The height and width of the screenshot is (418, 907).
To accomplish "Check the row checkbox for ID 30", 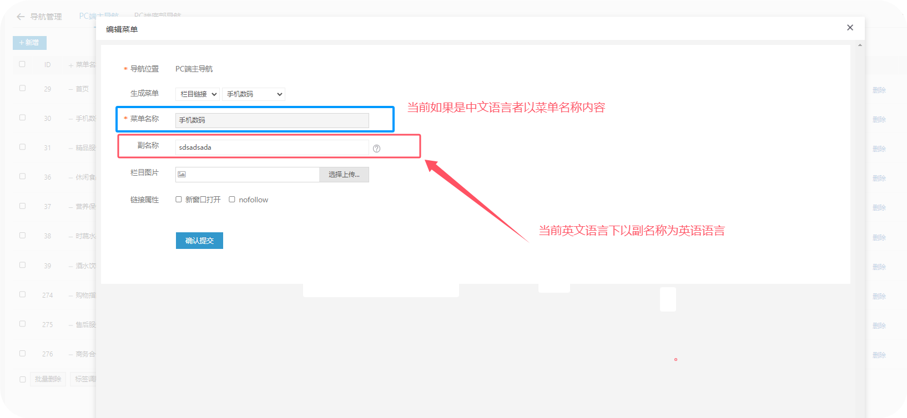I will coord(22,118).
